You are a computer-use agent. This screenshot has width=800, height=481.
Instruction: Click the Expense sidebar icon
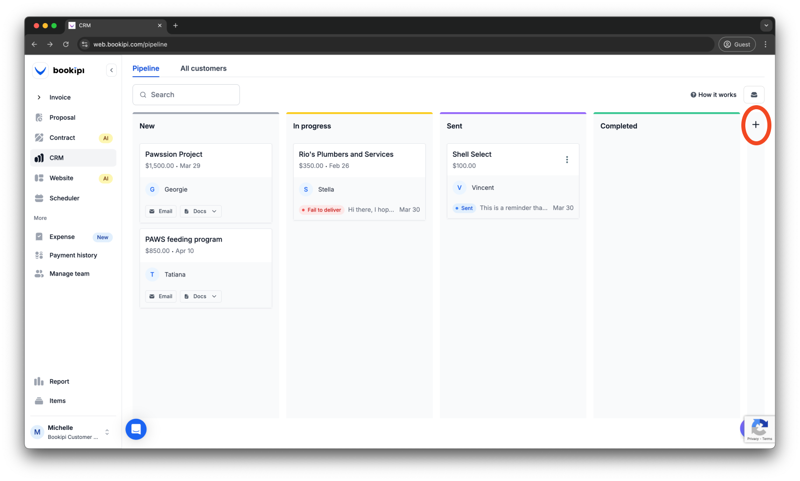tap(39, 237)
